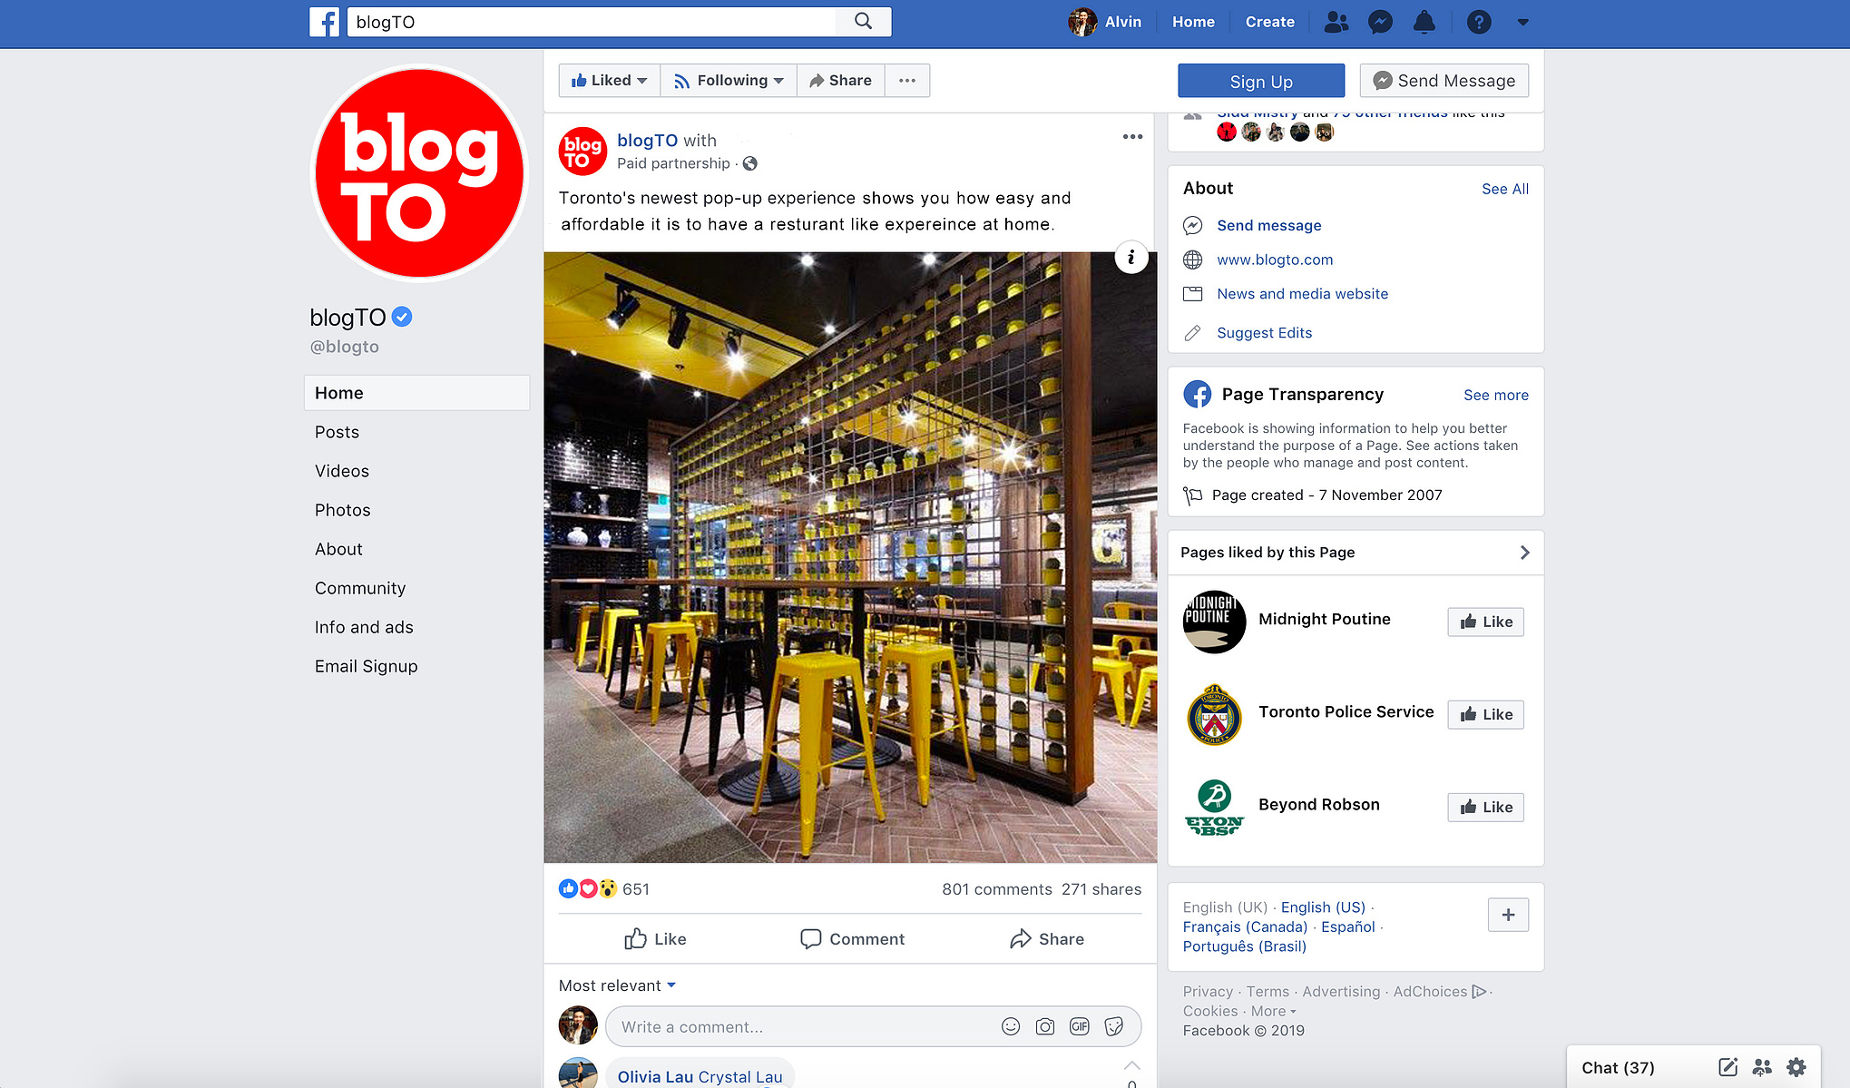
Task: Click the Home link in the header
Action: click(1193, 22)
